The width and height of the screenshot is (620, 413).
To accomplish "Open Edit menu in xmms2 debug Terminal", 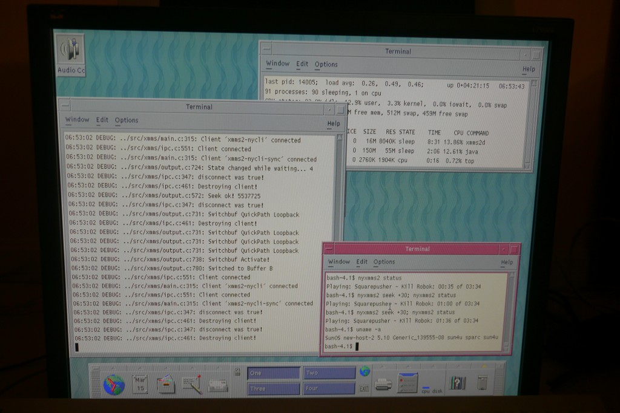I will (102, 120).
